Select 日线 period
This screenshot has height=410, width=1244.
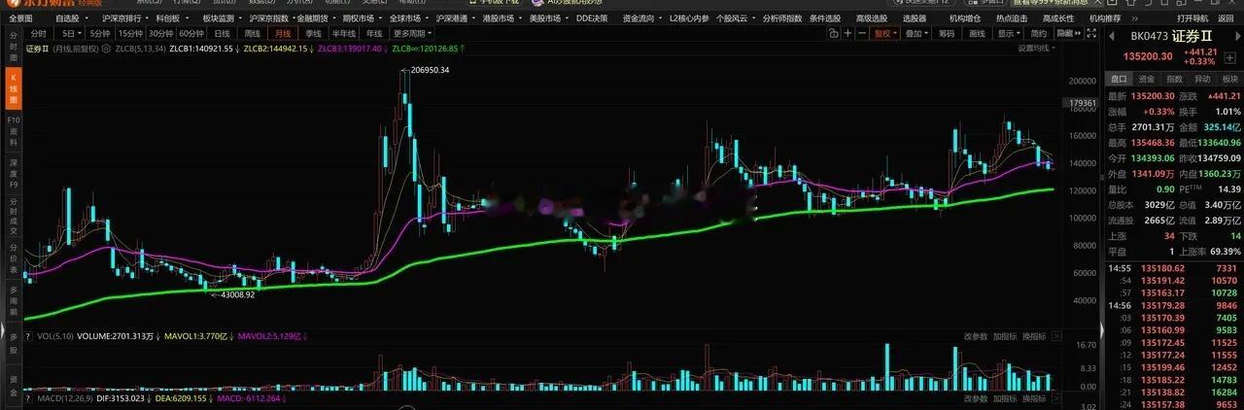click(224, 33)
